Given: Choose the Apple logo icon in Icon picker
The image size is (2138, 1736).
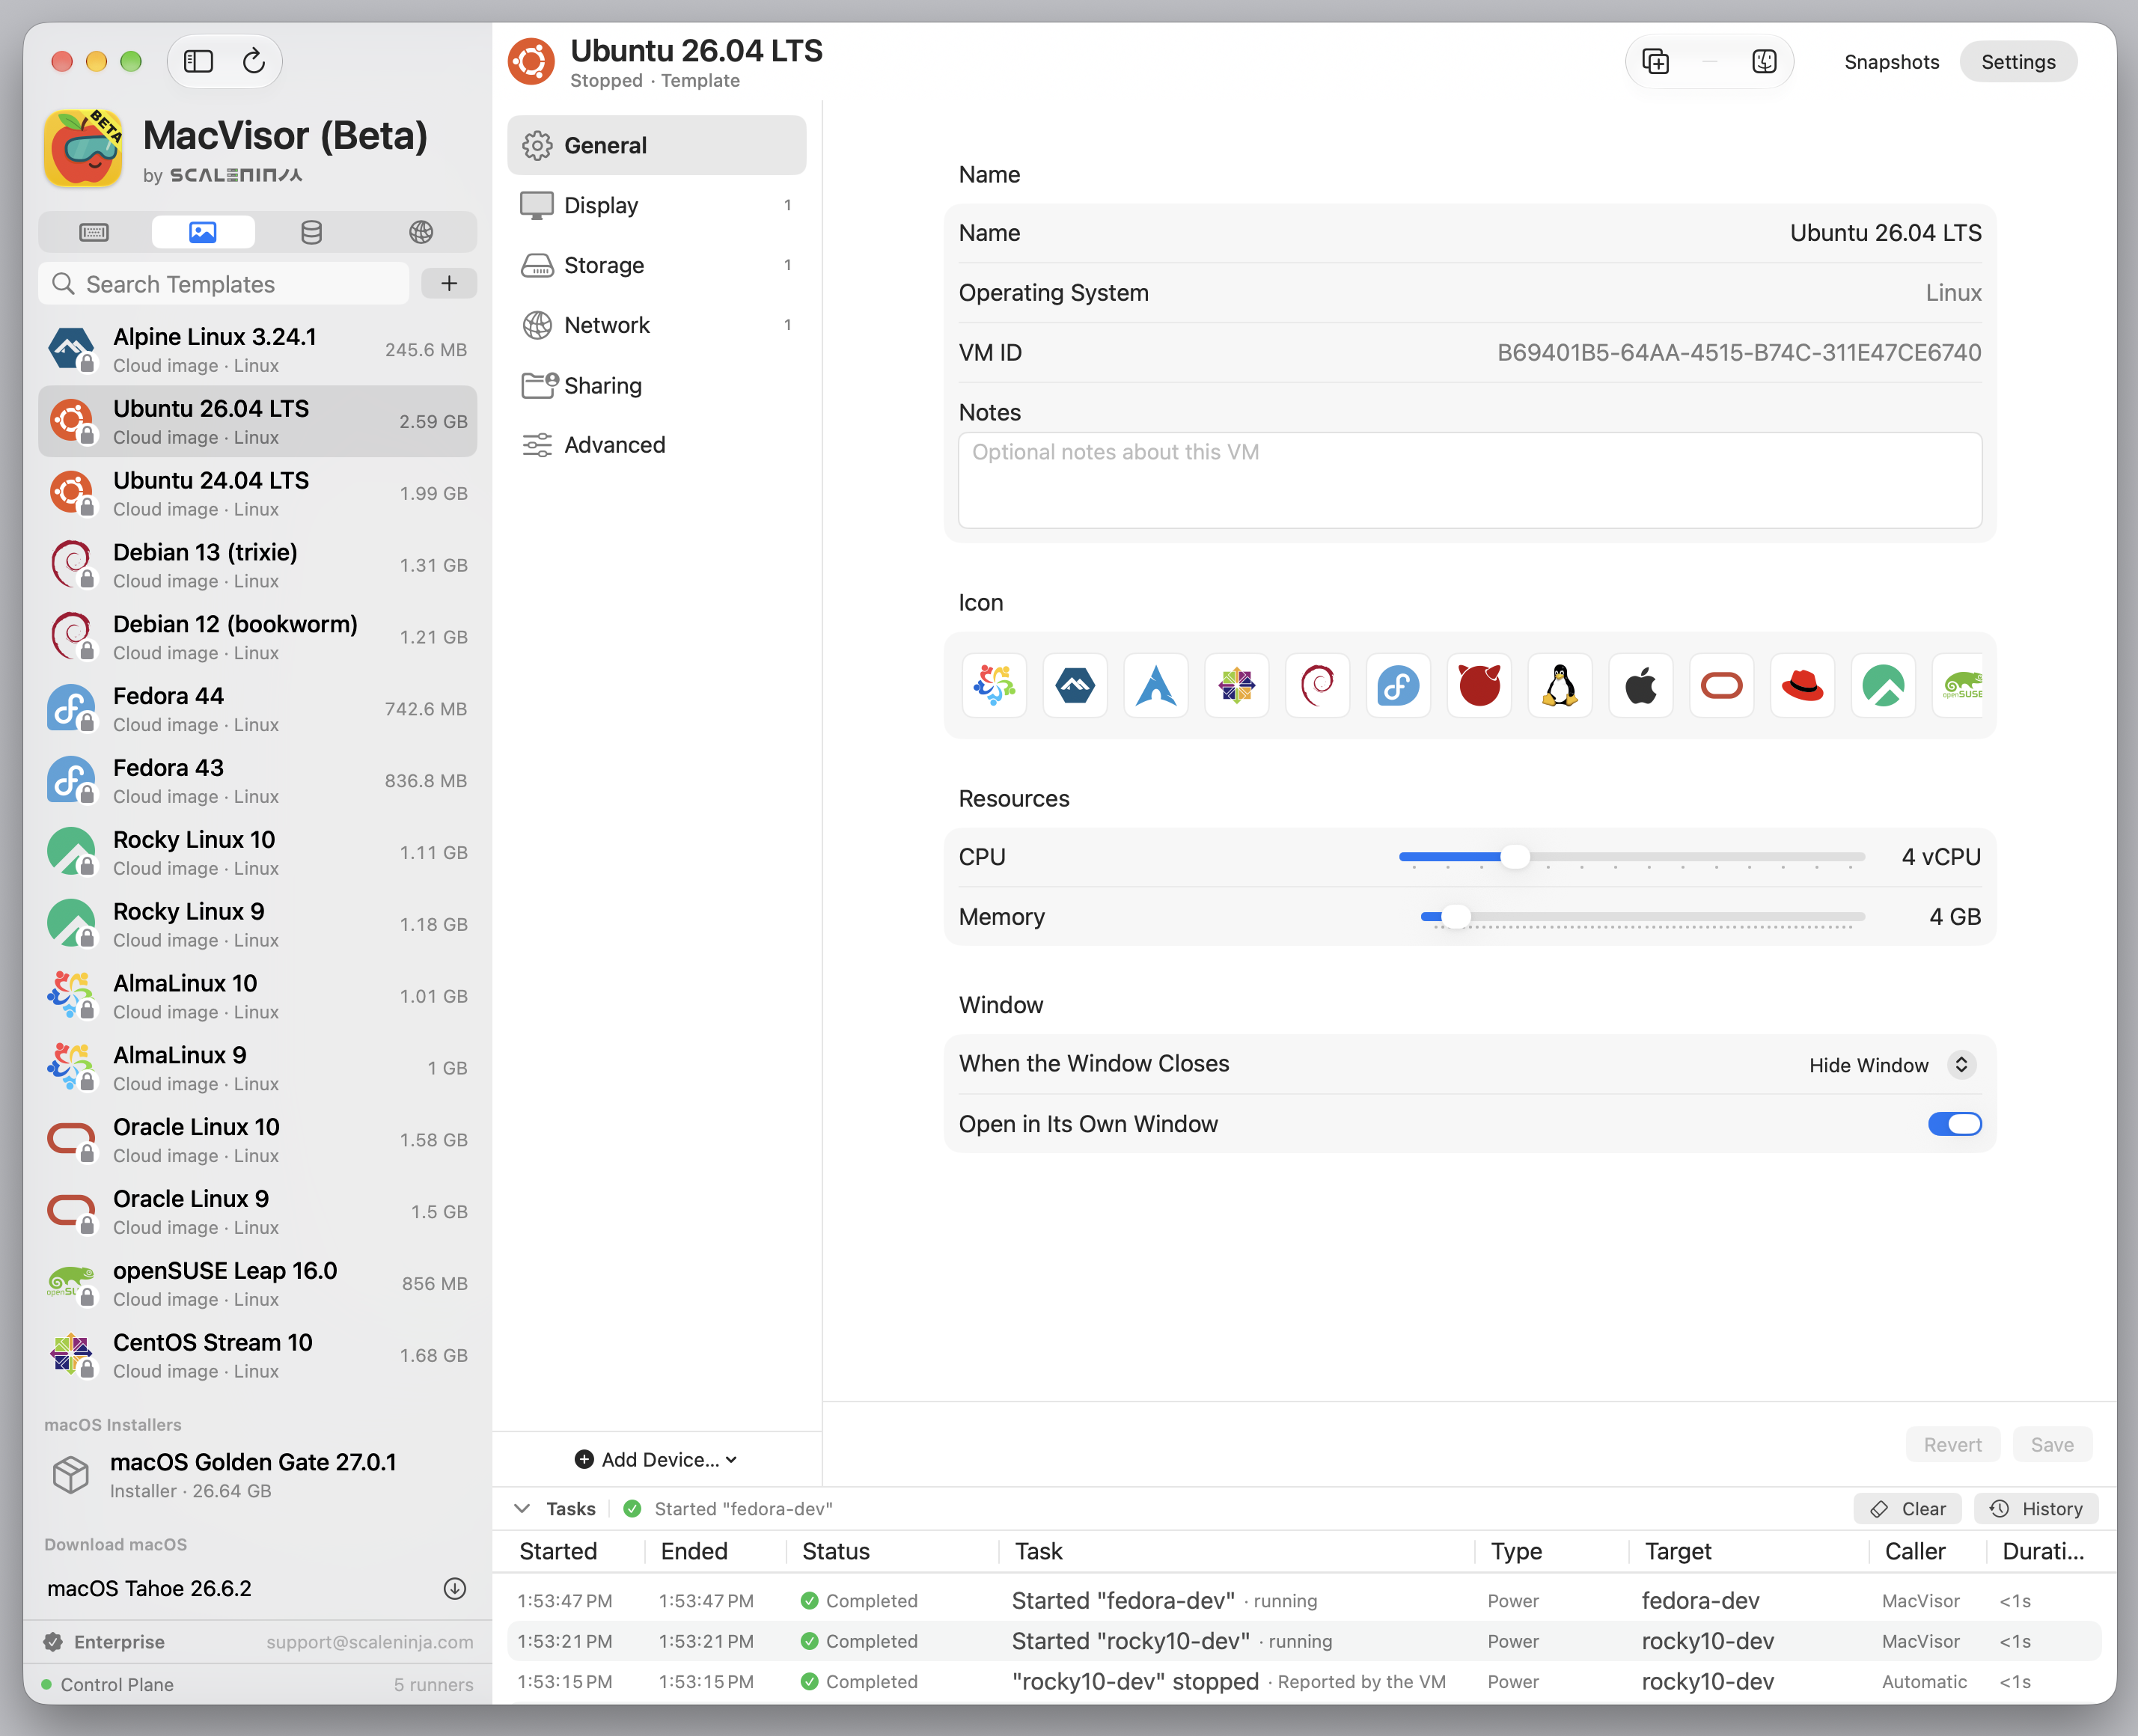Looking at the screenshot, I should click(x=1642, y=686).
